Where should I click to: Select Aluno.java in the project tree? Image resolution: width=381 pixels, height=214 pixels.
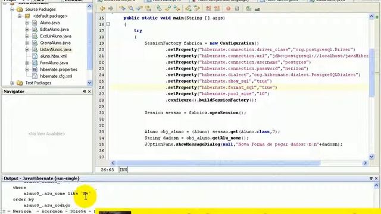(x=50, y=23)
